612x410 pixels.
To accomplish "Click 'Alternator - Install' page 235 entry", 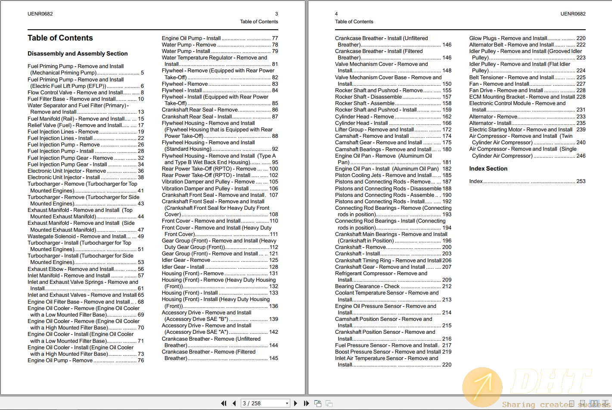I will tap(527, 123).
